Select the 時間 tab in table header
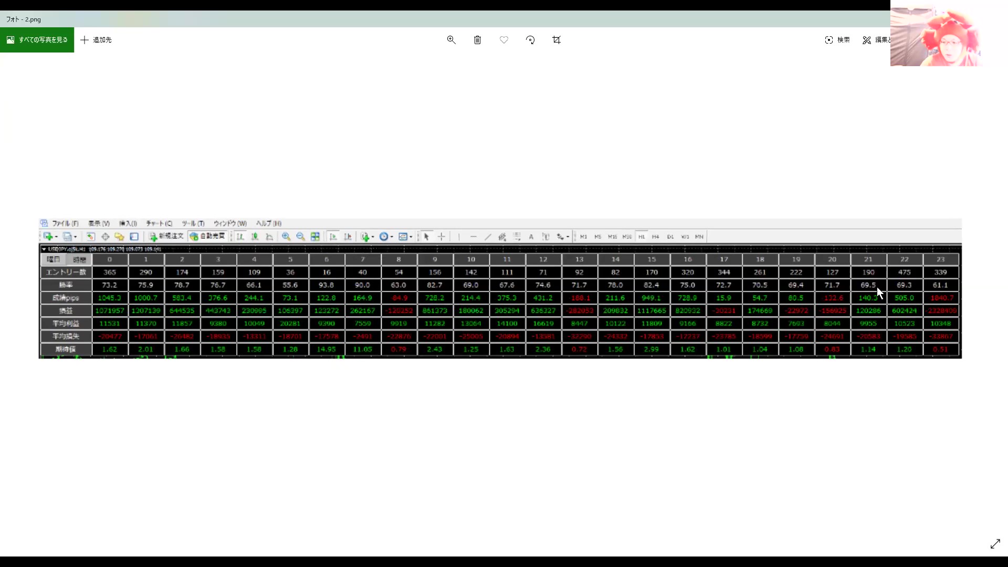Screen dimensions: 1008x567 79,259
